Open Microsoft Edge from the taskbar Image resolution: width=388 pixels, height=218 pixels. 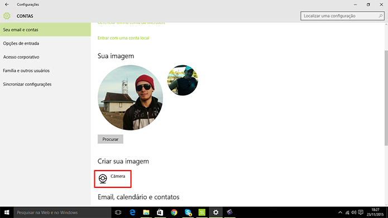pos(132,212)
